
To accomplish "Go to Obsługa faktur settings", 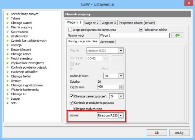I will 21,76.
